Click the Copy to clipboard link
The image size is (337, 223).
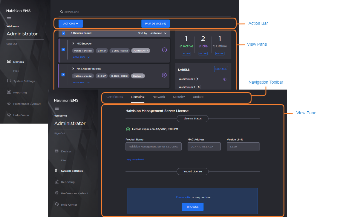[x=135, y=160]
